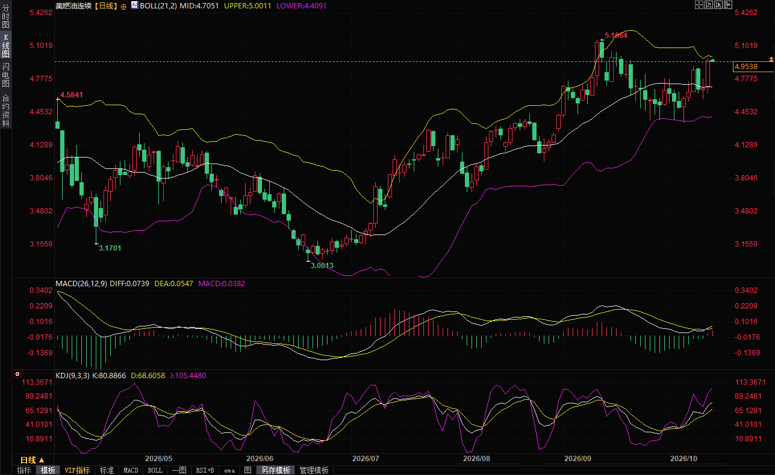Click the 4.5841 price label
The height and width of the screenshot is (475, 775).
(72, 95)
